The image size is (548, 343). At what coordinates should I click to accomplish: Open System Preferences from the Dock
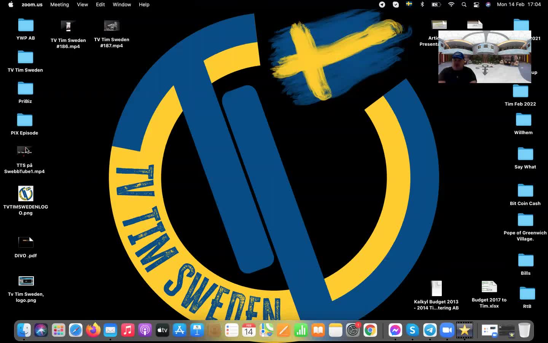(353, 330)
